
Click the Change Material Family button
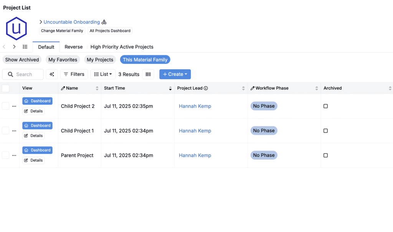pyautogui.click(x=62, y=31)
